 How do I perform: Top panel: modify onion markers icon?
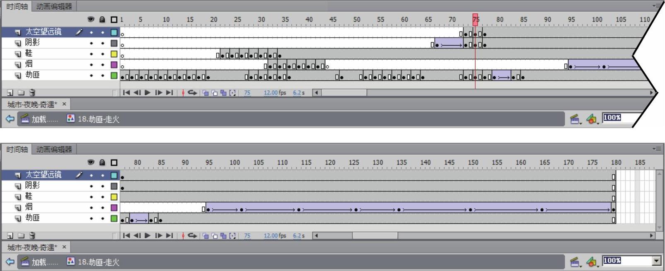(232, 93)
